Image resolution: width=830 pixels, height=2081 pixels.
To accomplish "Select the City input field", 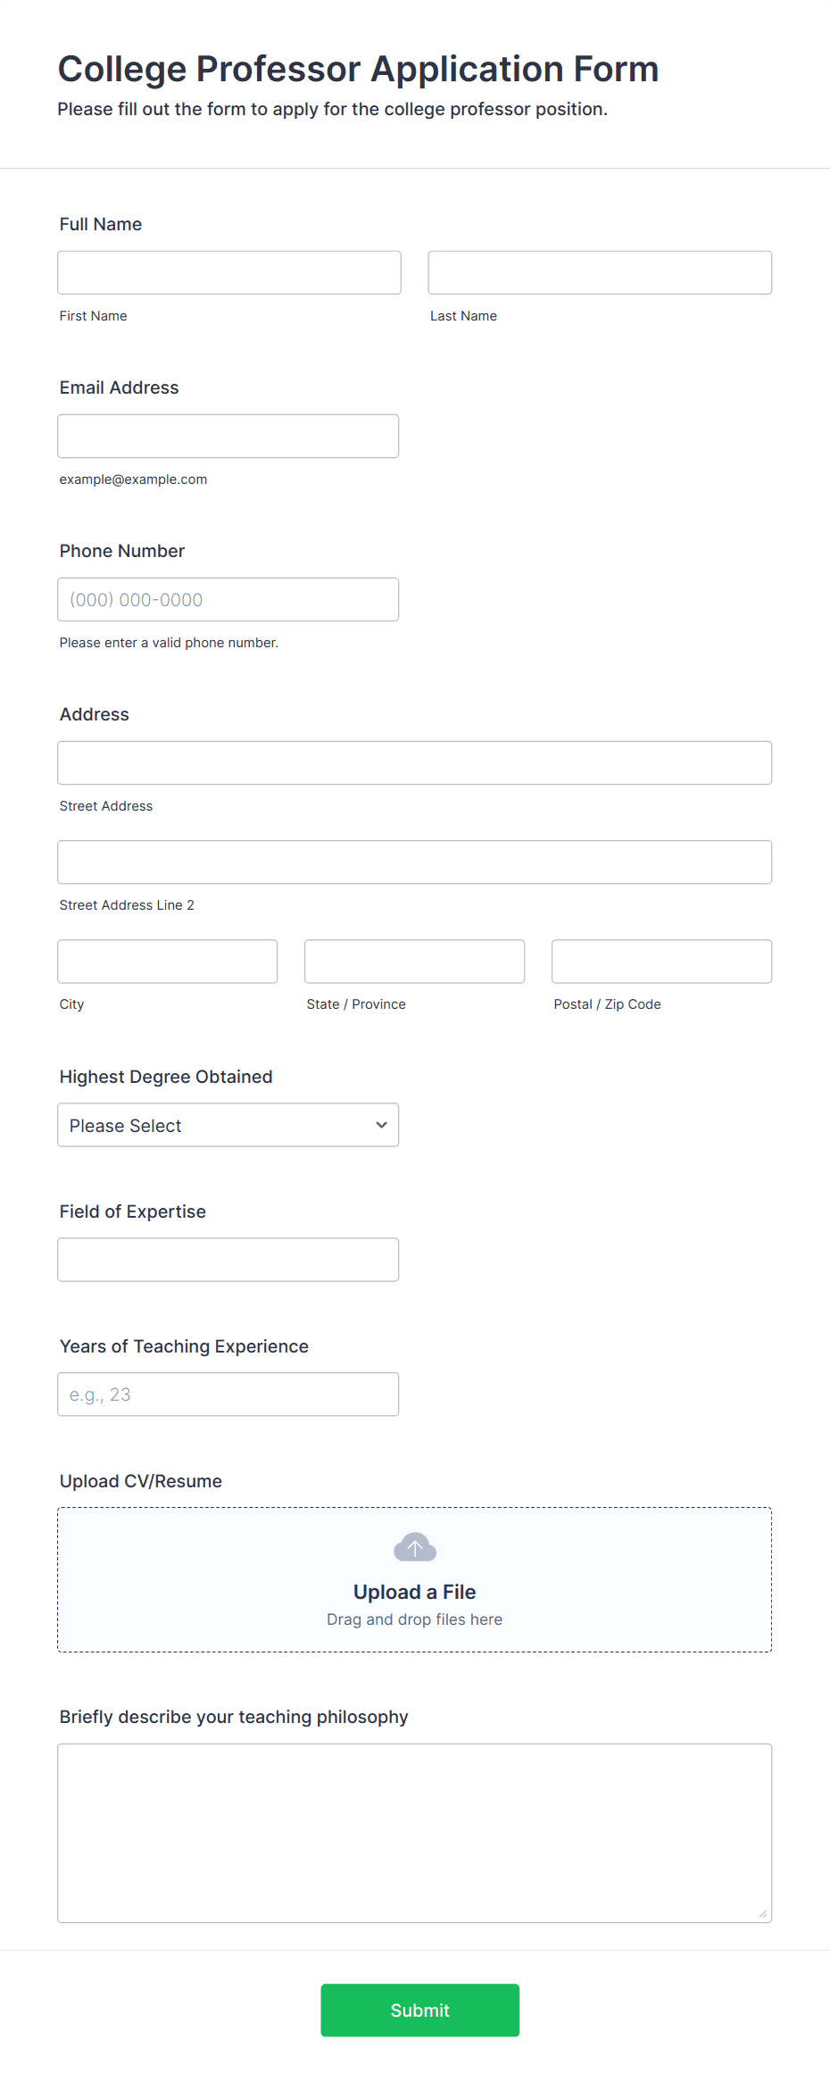I will [x=168, y=961].
